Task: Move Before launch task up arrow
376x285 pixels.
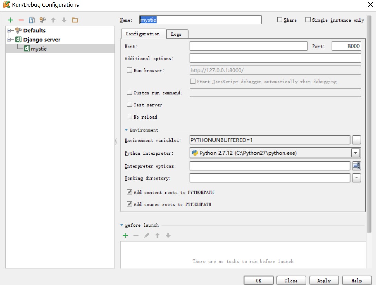Action: [158, 235]
